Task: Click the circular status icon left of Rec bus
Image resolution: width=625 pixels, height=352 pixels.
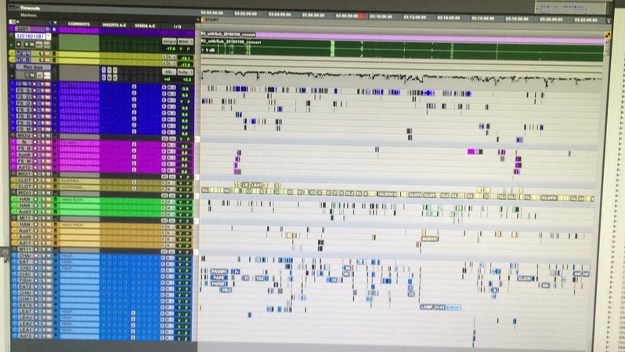Action: pos(12,66)
